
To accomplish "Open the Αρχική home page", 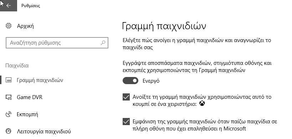I will (25, 26).
